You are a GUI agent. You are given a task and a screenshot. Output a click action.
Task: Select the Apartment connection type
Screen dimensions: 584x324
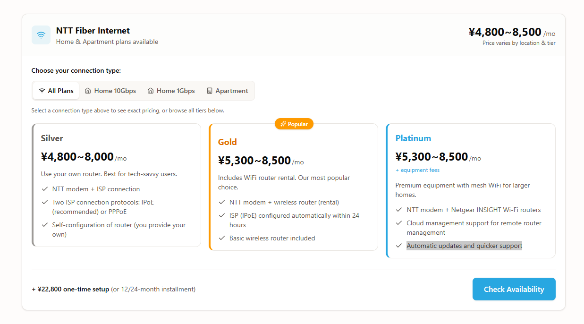[x=227, y=91]
